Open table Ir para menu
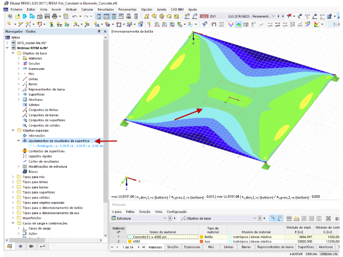Image resolution: width=343 pixels, height=257 pixels. click(116, 212)
